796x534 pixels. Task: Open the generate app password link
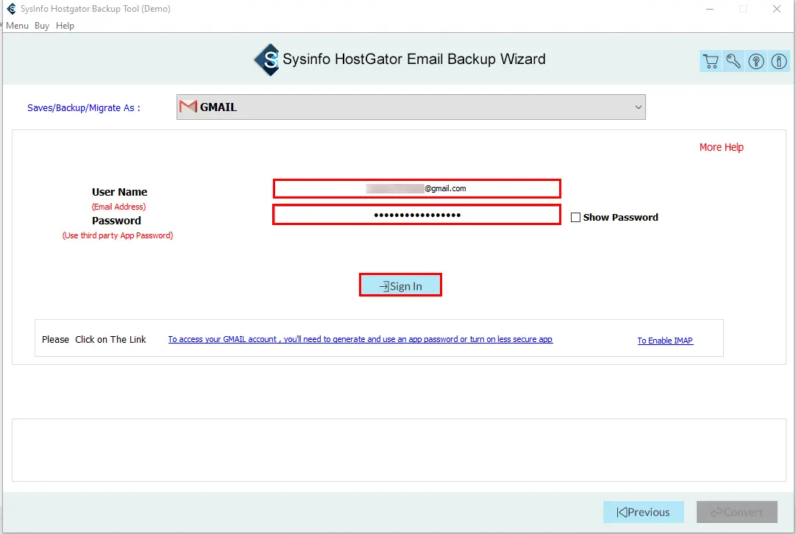(x=360, y=339)
